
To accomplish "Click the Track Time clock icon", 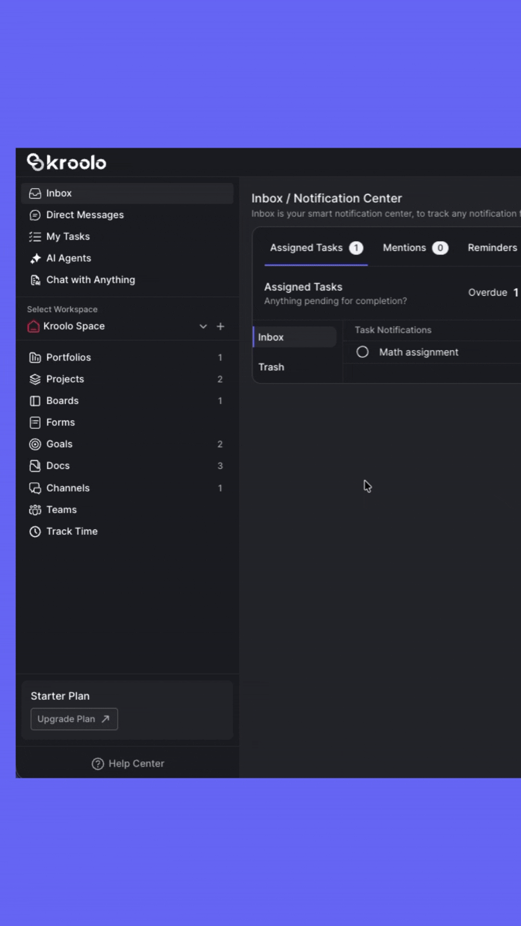I will click(35, 532).
